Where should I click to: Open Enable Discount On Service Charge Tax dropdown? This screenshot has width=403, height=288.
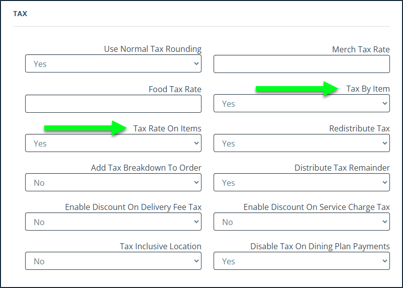pos(301,222)
